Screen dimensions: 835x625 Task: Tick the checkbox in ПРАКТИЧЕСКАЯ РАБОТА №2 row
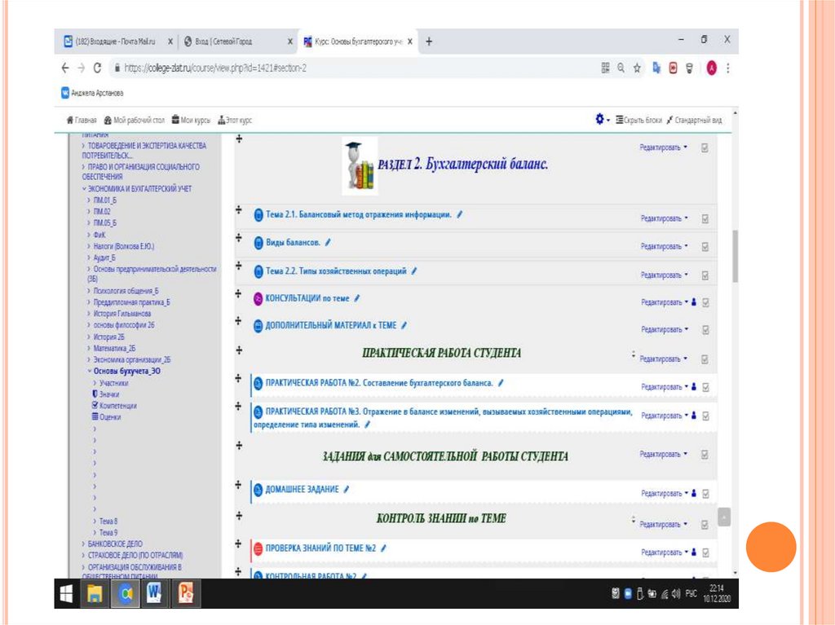(705, 387)
